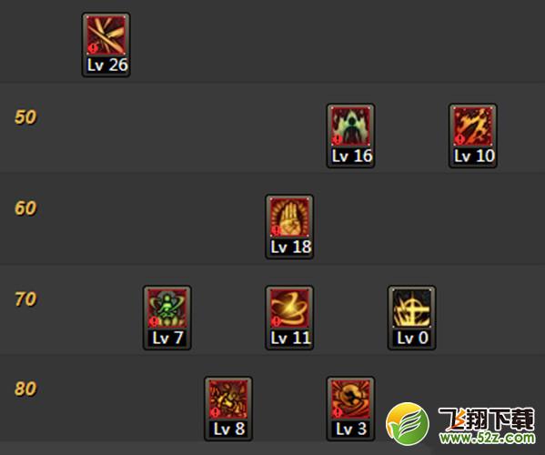Select the golden palm skill icon

click(x=289, y=217)
